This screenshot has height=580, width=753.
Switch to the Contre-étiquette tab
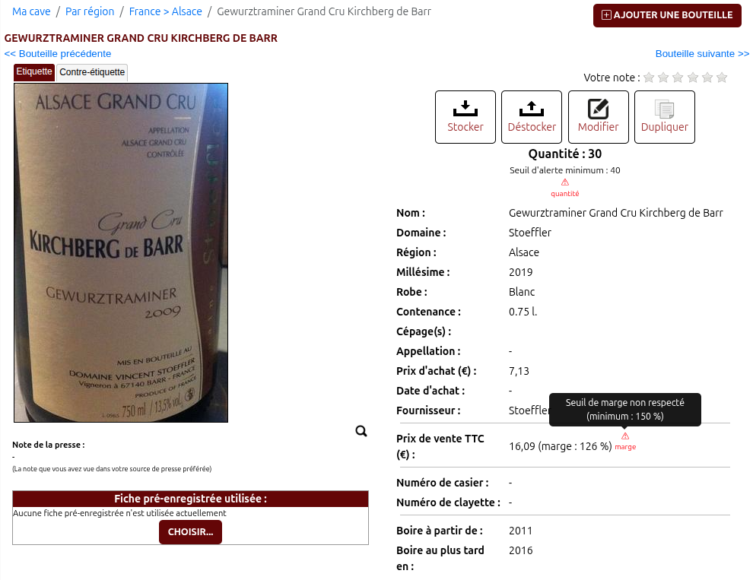(92, 72)
